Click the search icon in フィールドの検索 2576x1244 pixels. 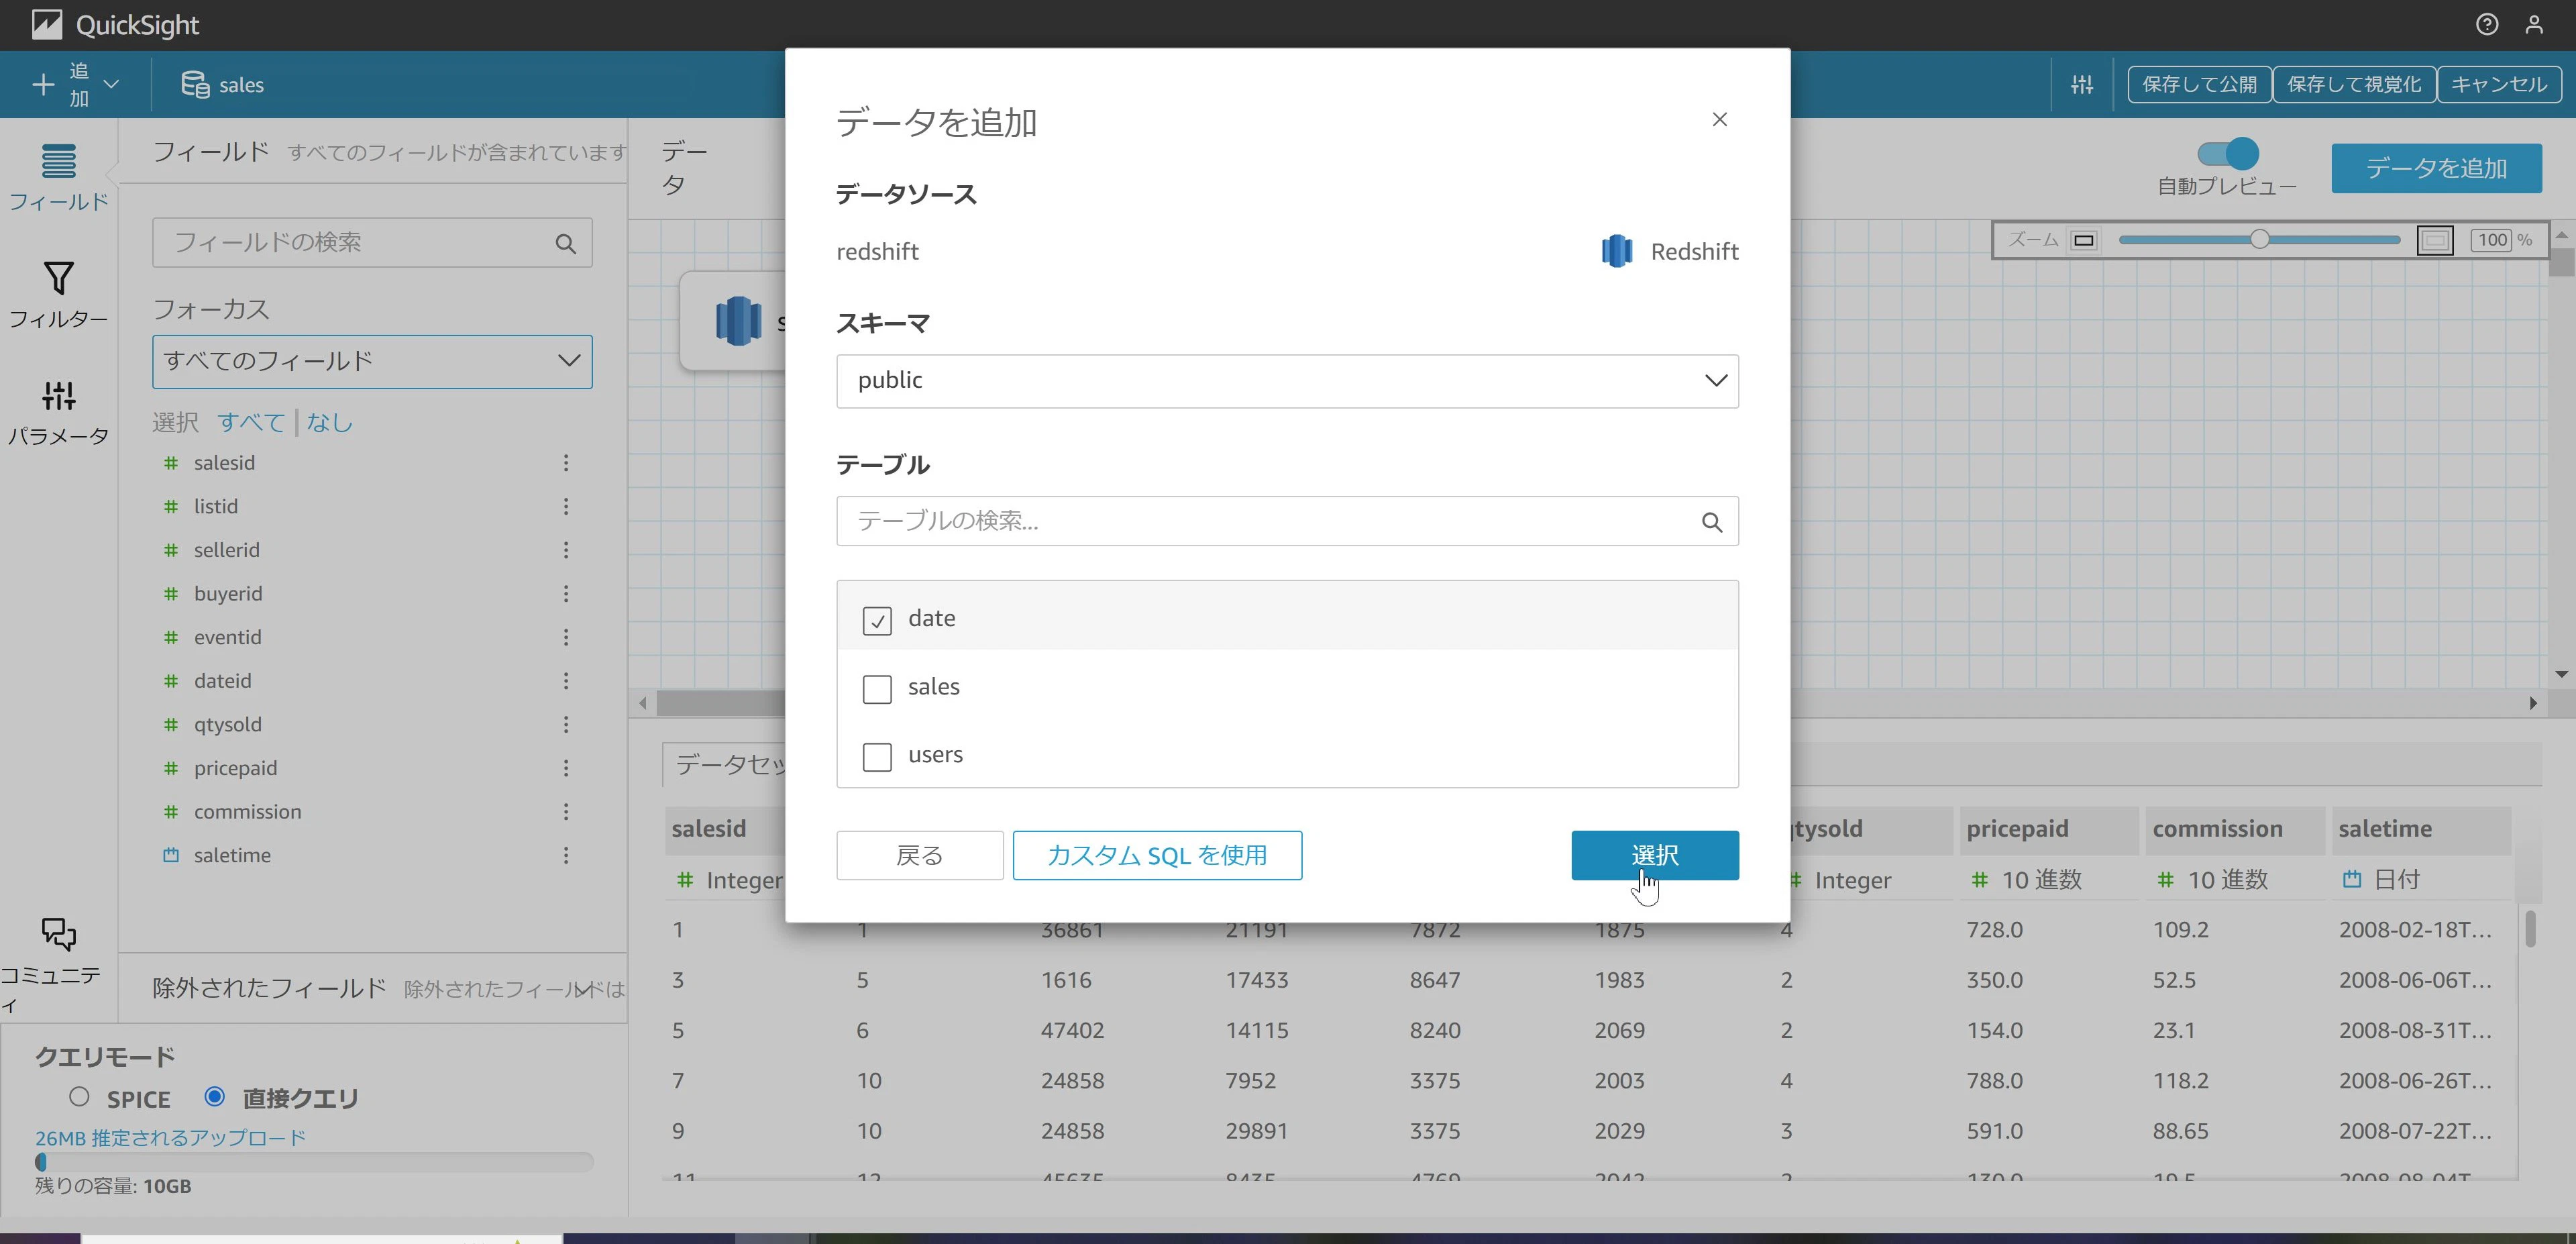[x=566, y=243]
